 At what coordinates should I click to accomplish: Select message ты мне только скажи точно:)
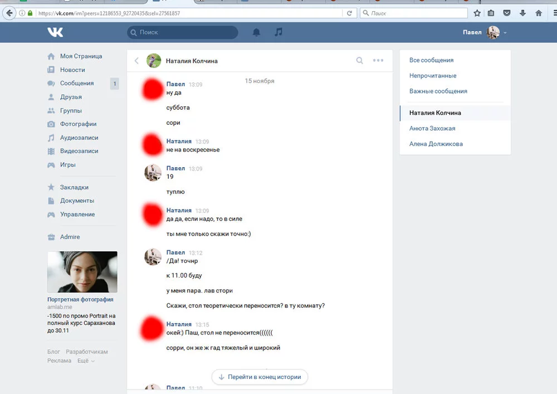pos(208,234)
